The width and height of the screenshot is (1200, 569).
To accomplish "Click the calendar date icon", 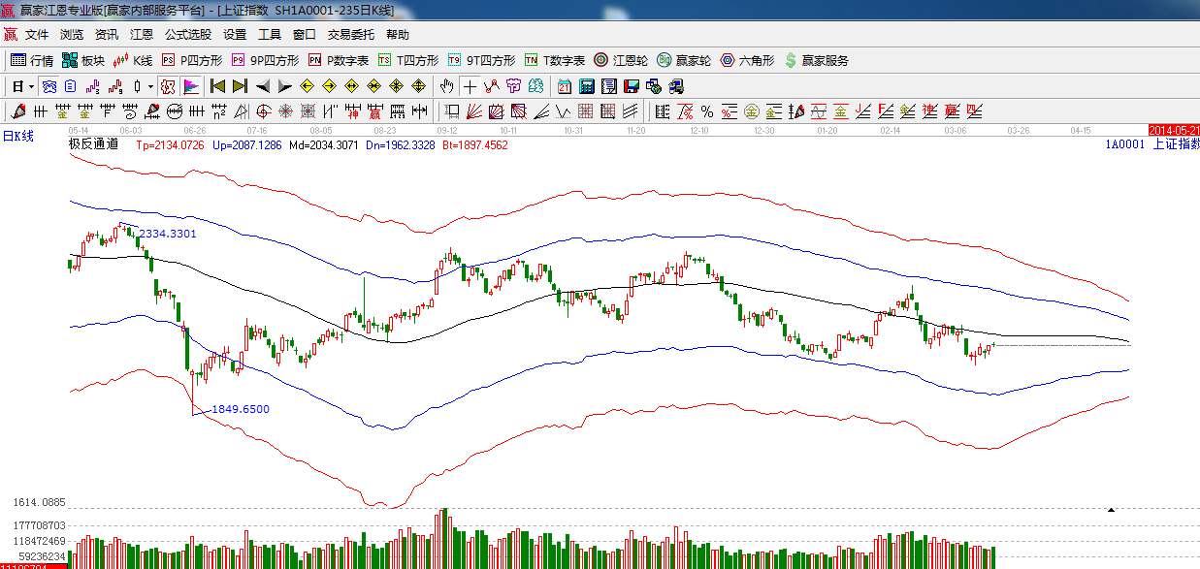I will (x=564, y=86).
